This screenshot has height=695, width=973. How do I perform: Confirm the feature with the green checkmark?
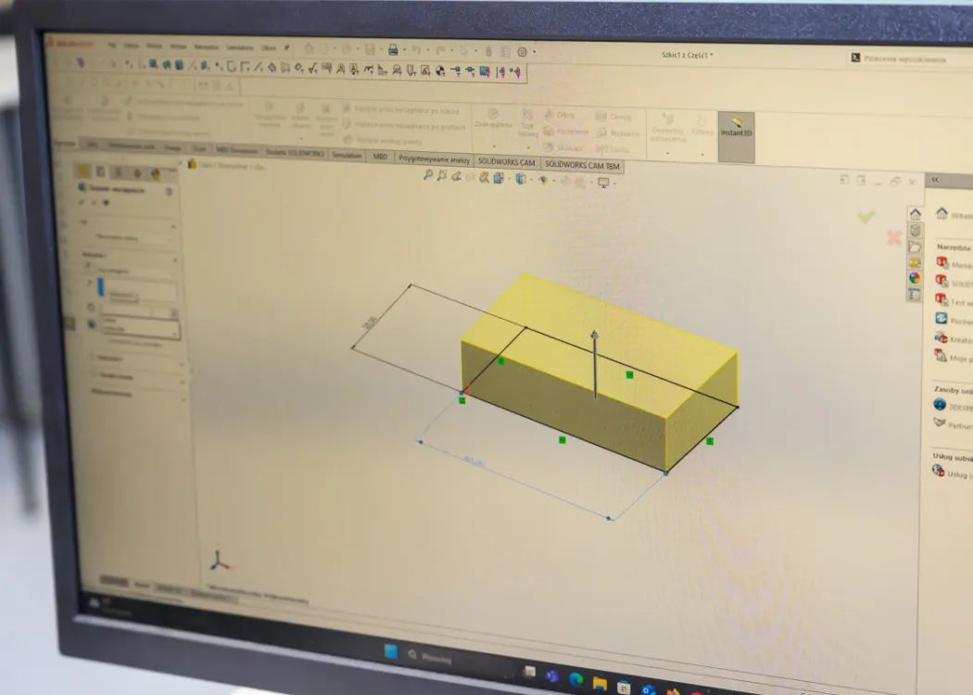pos(866,216)
